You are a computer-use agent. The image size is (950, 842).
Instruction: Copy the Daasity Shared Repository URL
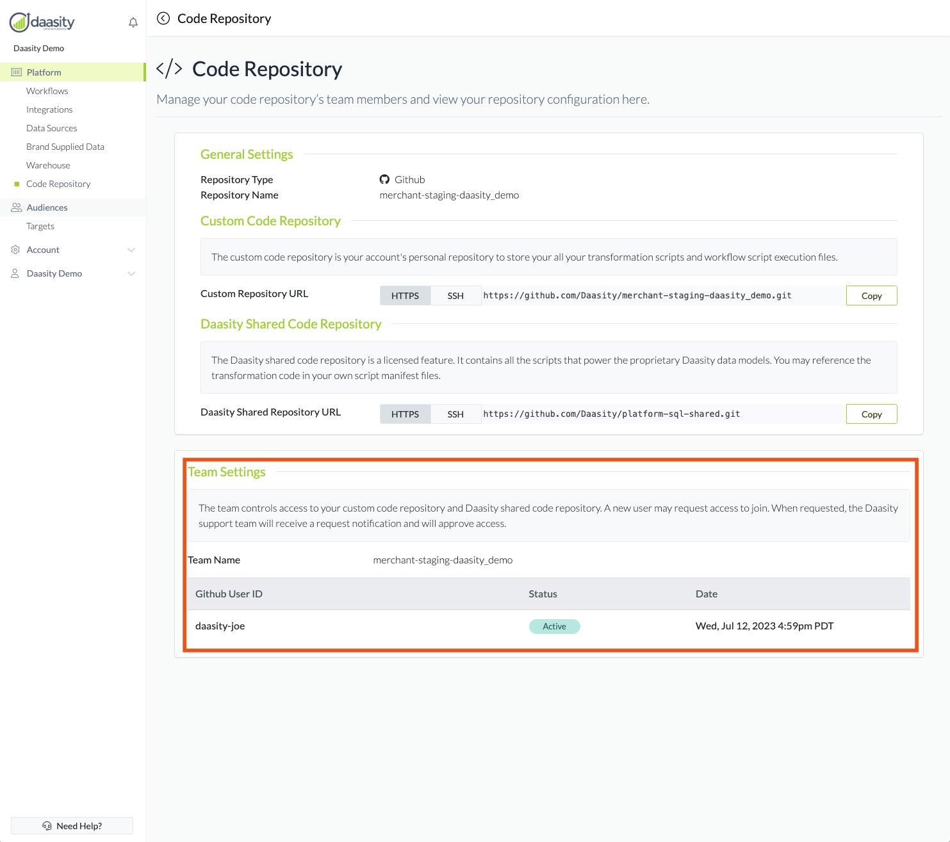coord(871,414)
